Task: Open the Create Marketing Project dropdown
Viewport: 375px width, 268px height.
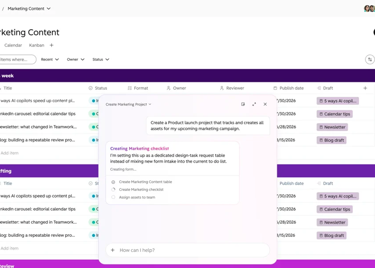Action: (x=129, y=104)
